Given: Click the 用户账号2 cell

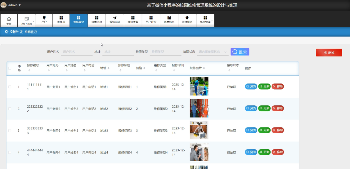Looking at the screenshot, I should point(54,109).
